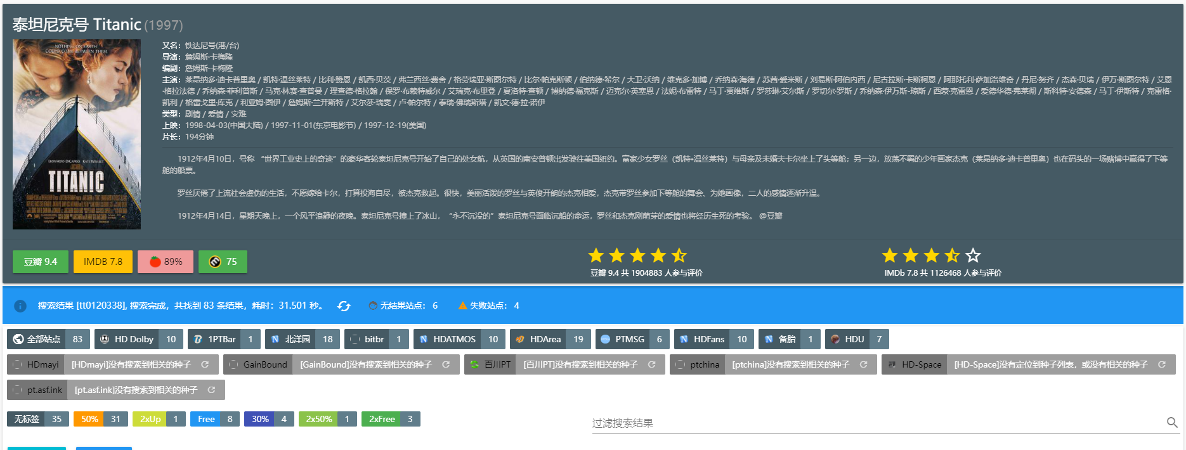Retry the pt.asf.ink search with its reload icon
The image size is (1186, 450).
(x=211, y=390)
